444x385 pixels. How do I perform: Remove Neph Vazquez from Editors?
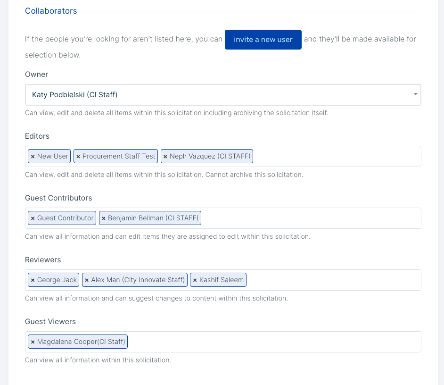(x=165, y=157)
